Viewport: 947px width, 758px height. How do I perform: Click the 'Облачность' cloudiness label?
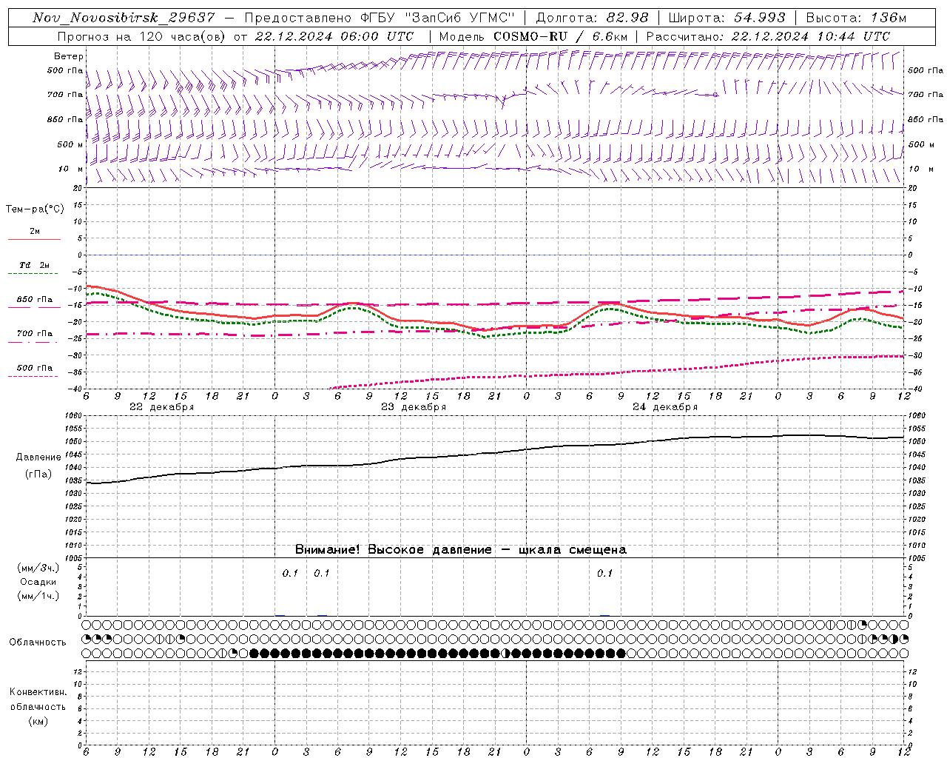coord(38,642)
